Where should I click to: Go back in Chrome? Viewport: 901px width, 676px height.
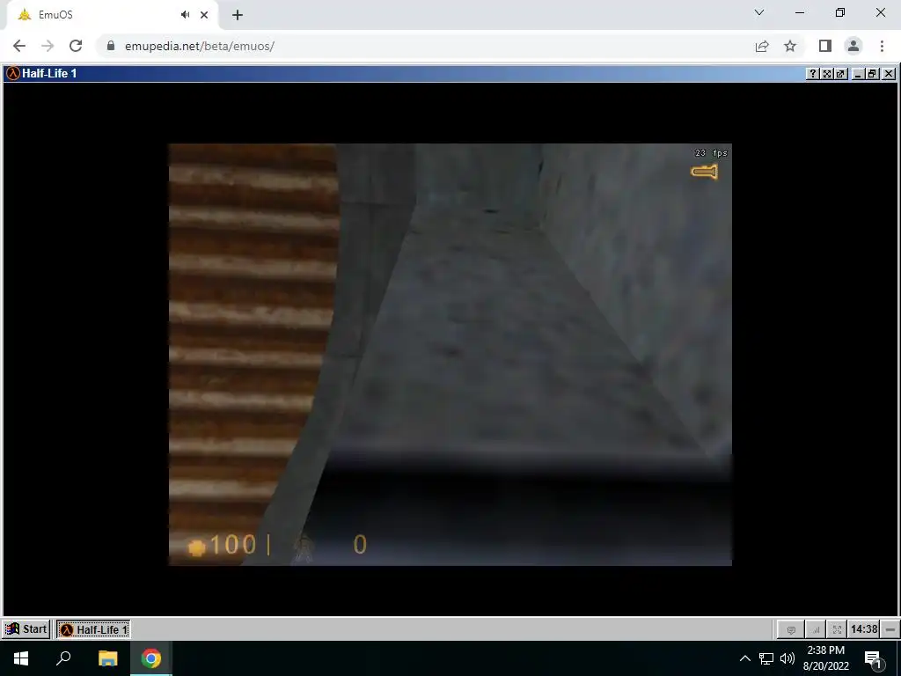pos(19,46)
